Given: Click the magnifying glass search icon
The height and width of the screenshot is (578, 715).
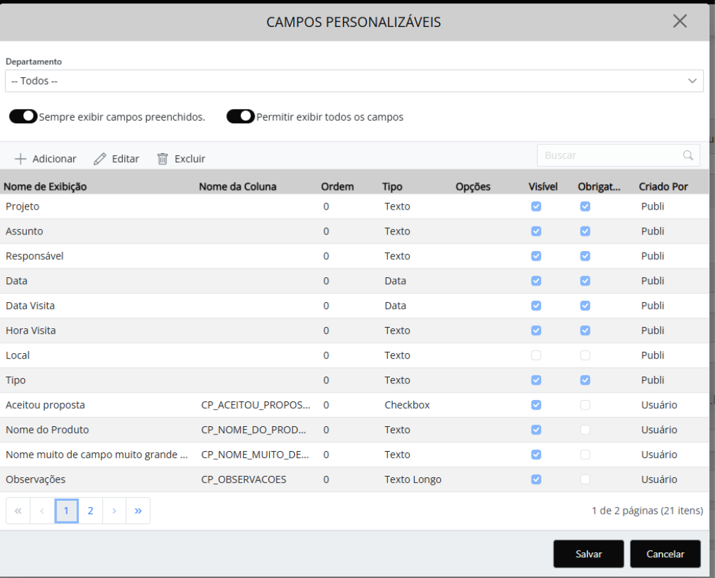Looking at the screenshot, I should click(687, 156).
